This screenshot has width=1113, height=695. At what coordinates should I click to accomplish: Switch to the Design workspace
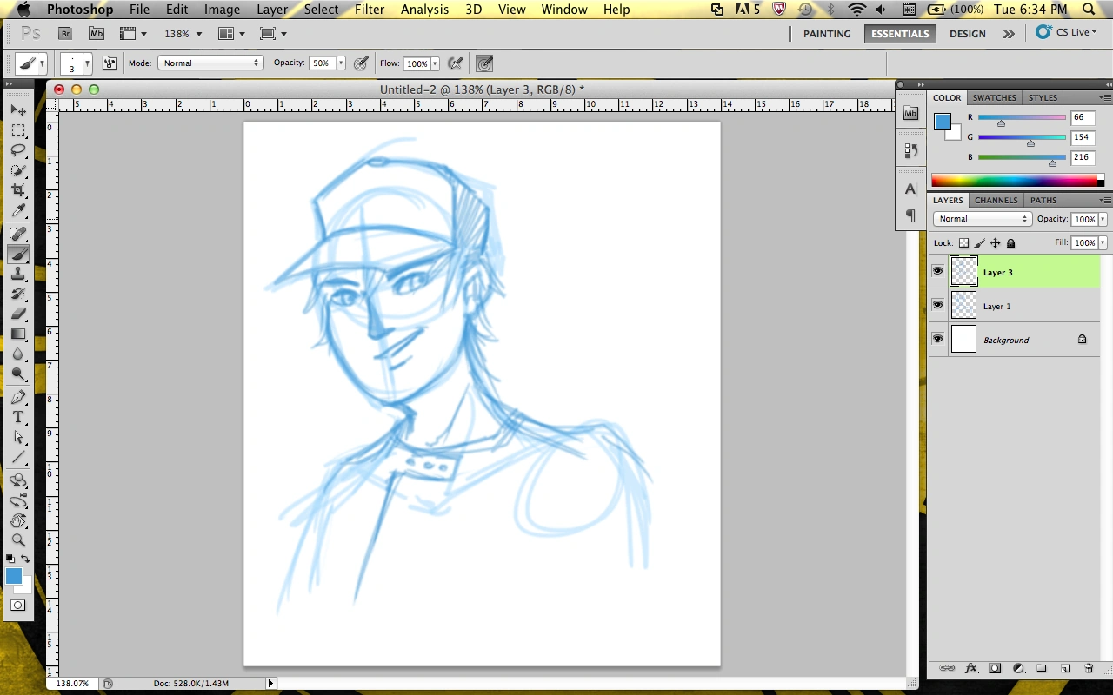[967, 33]
